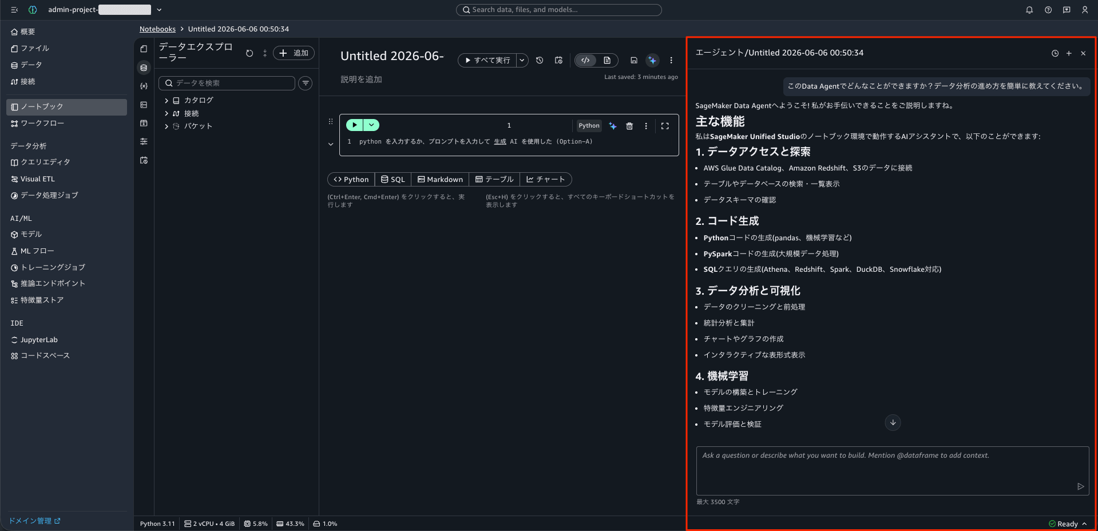The image size is (1098, 531).
Task: Open the schedule calendar icon in notebook rail
Action: pos(144,160)
